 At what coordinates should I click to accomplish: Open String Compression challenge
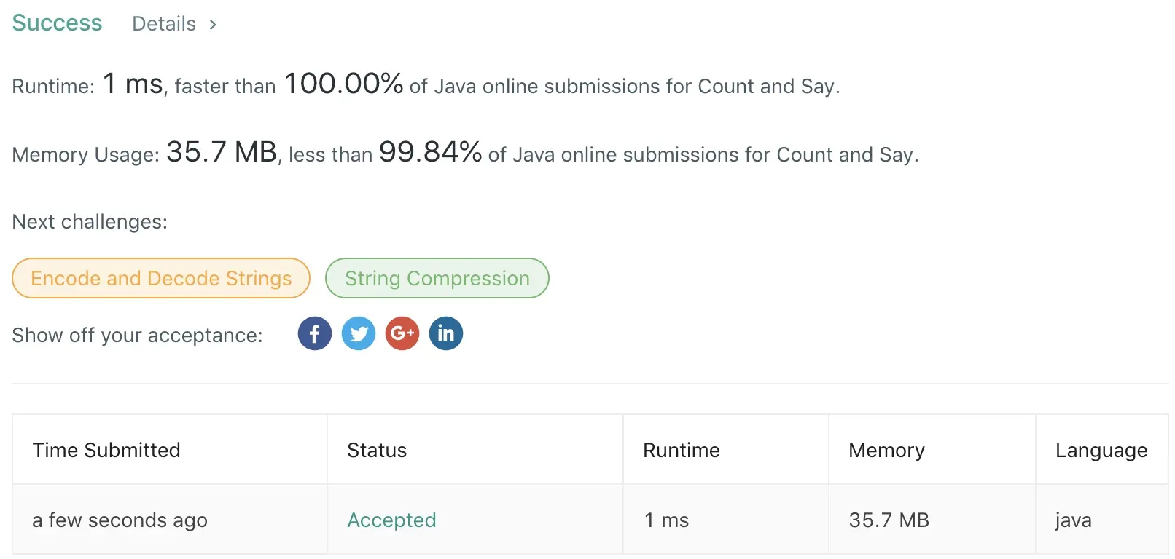point(437,279)
